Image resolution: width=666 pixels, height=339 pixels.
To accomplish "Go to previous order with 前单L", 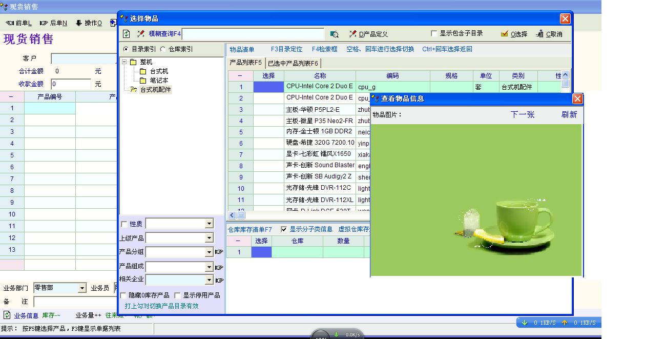I will (x=19, y=23).
